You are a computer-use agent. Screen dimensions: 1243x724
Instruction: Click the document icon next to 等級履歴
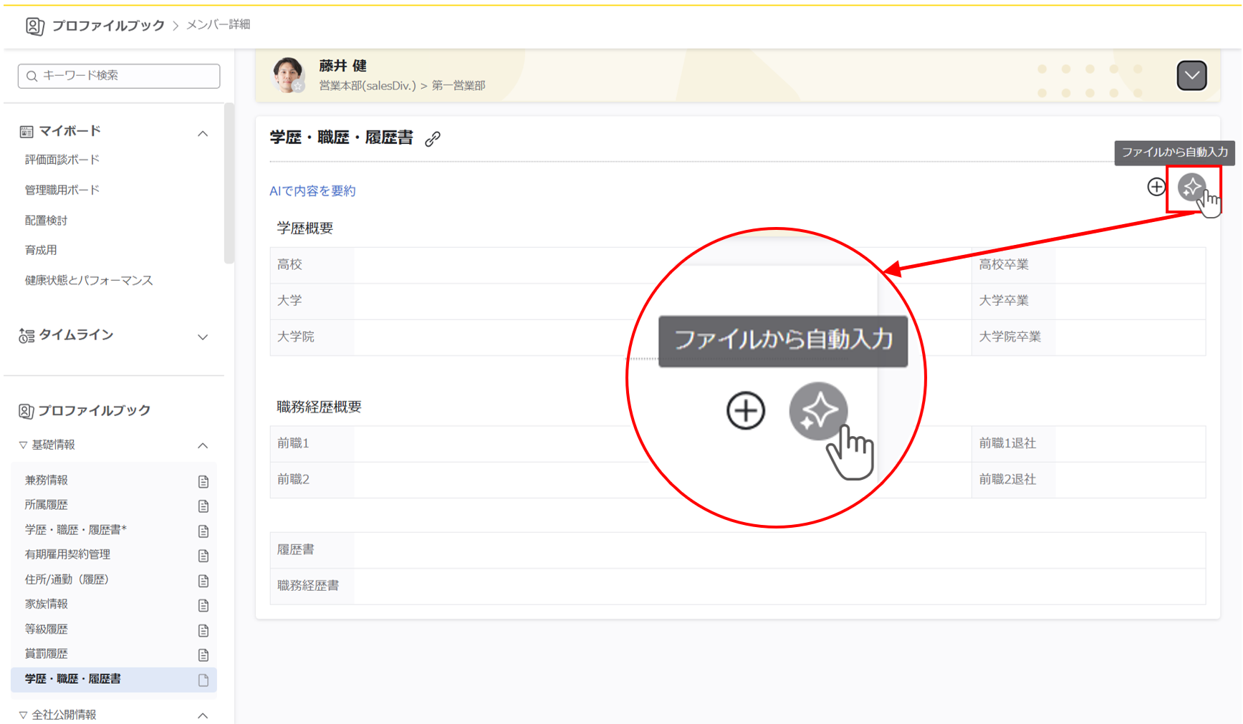click(x=203, y=630)
